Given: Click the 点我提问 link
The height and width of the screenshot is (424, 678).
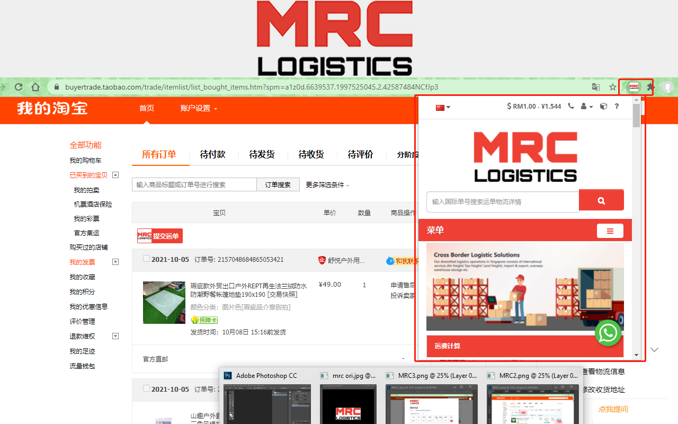Looking at the screenshot, I should click(x=613, y=409).
